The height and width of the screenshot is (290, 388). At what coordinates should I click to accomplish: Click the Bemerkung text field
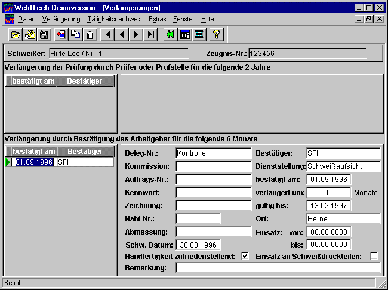click(x=278, y=267)
